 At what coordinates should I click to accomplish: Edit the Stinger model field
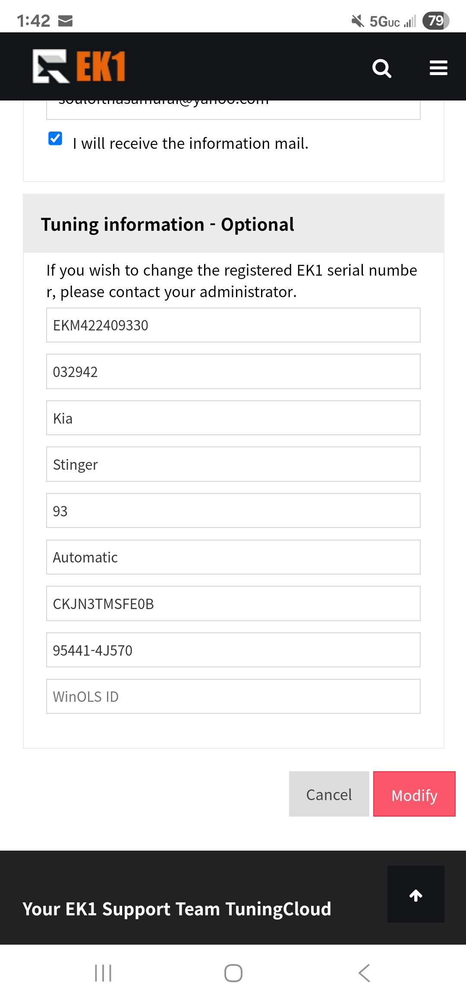233,464
